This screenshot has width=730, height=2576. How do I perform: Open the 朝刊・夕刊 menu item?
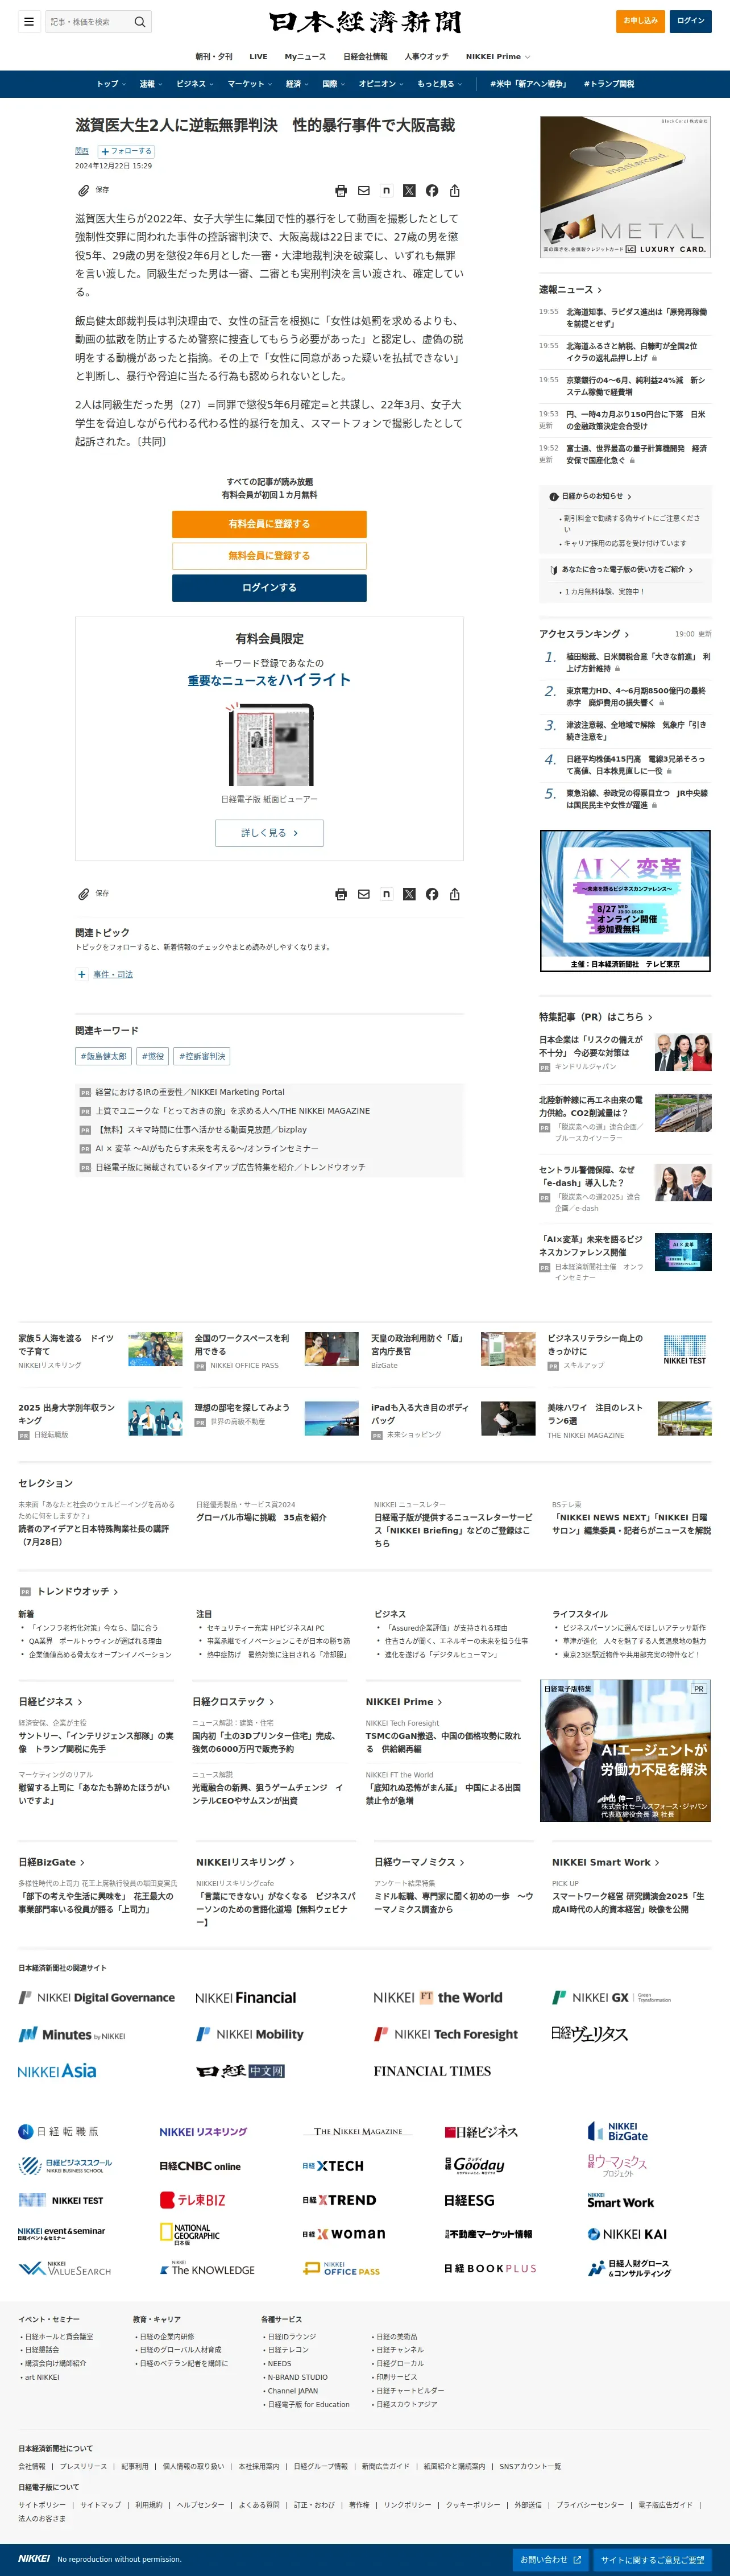214,57
